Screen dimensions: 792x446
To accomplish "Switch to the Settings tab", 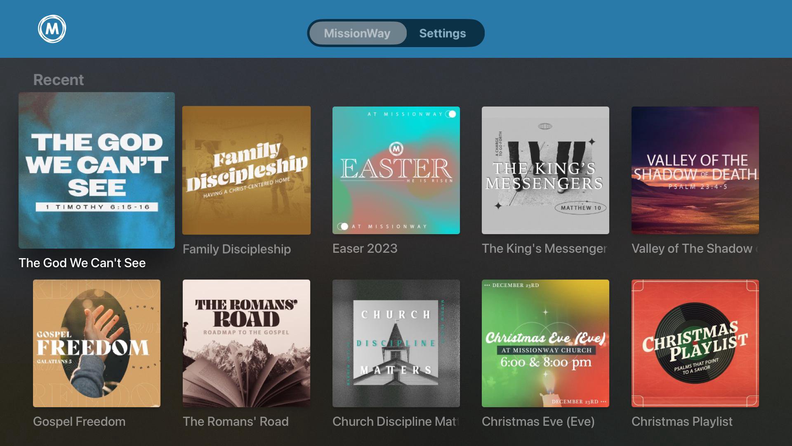I will click(x=442, y=33).
